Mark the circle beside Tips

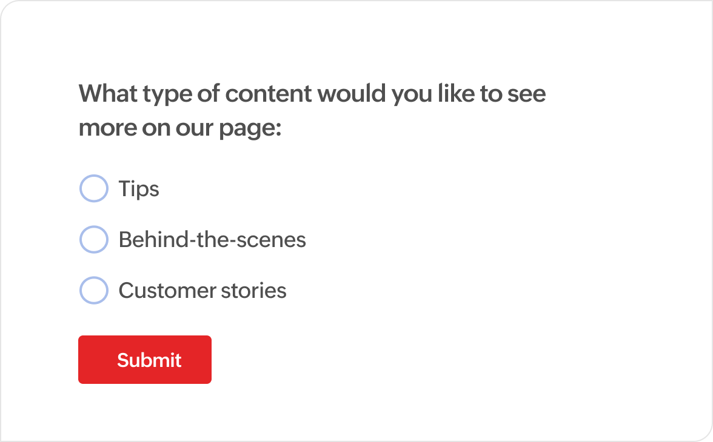[93, 188]
